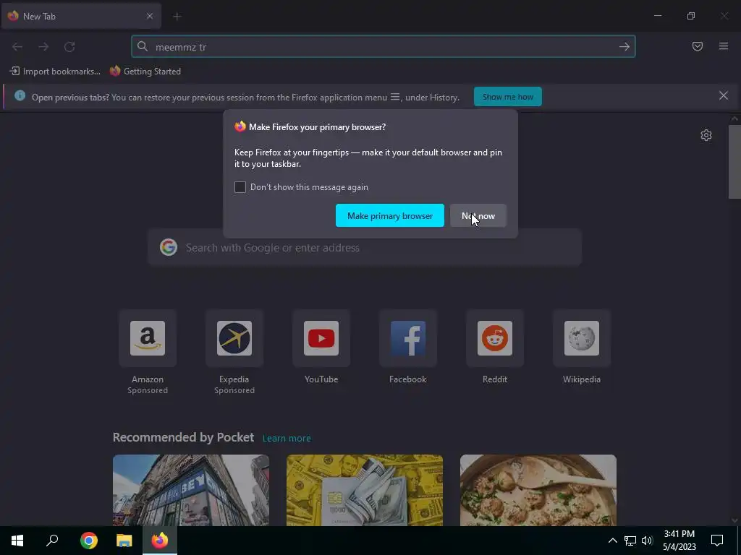Show hidden system tray icons
Image resolution: width=741 pixels, height=555 pixels.
tap(612, 541)
